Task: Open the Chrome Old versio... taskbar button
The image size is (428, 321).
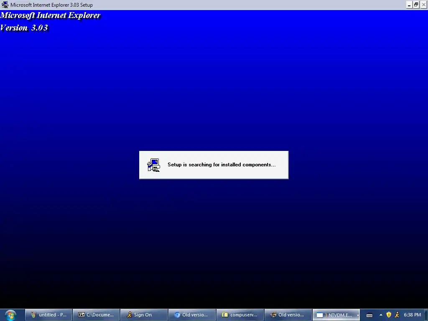Action: pos(192,315)
